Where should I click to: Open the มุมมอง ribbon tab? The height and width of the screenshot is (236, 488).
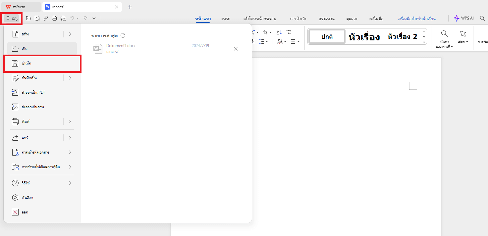point(352,19)
